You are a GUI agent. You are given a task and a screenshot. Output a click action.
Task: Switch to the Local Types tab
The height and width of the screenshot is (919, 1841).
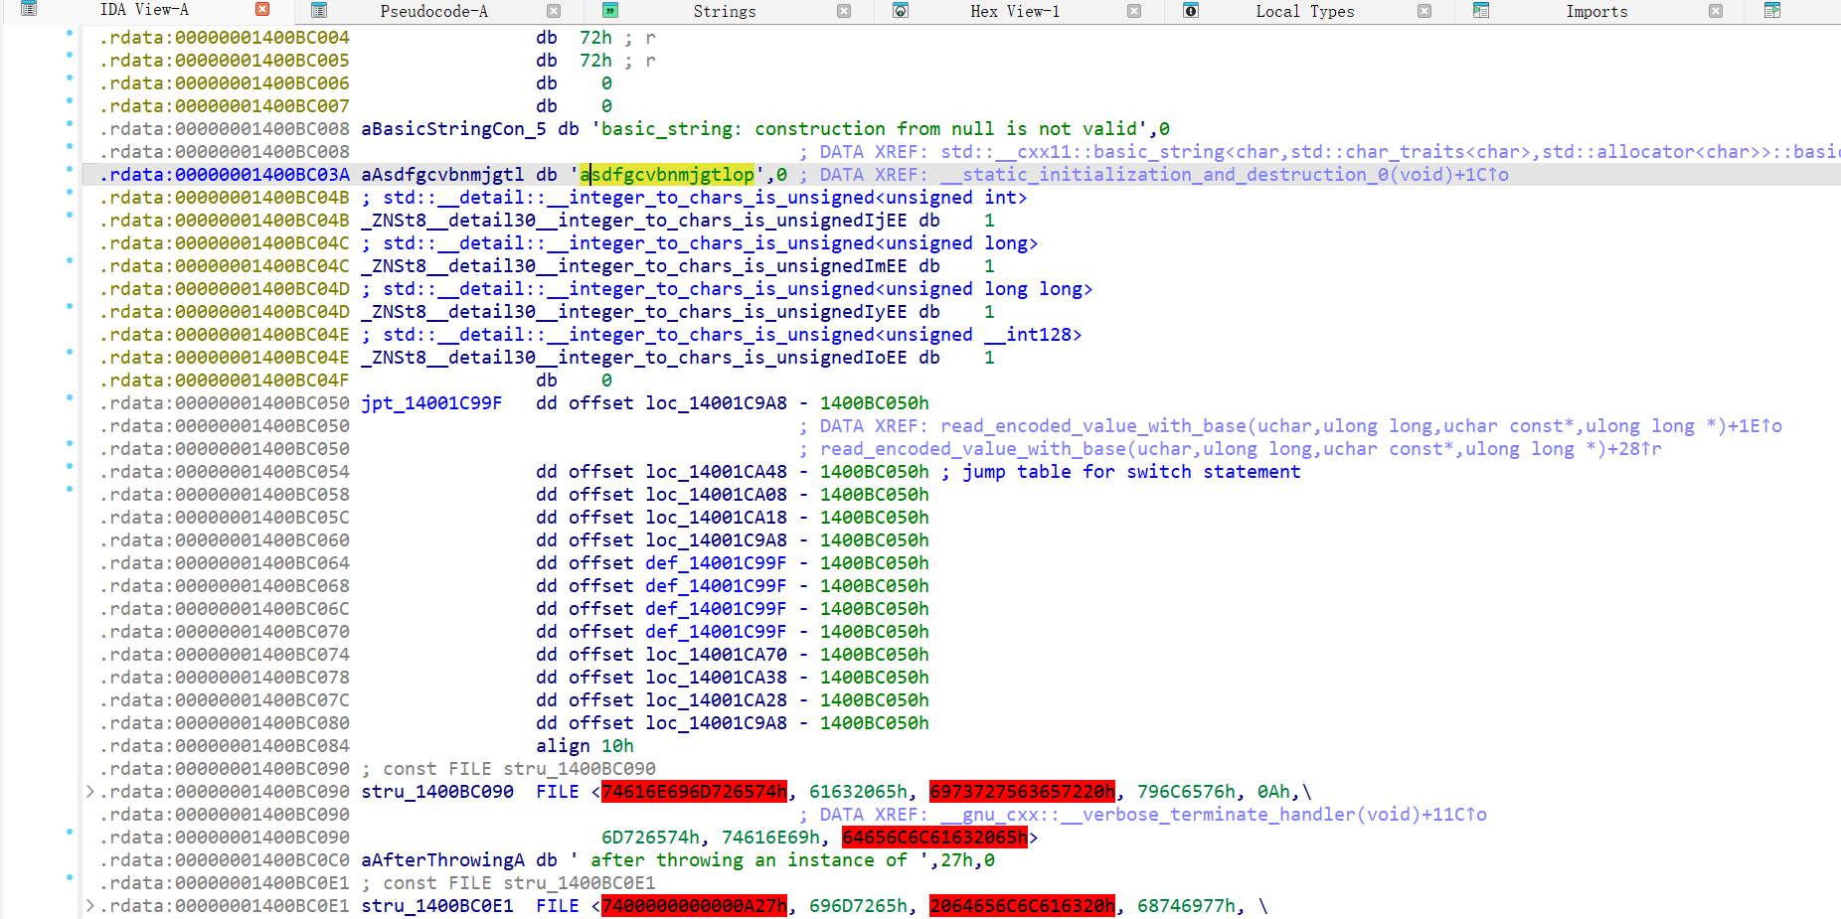1305,12
